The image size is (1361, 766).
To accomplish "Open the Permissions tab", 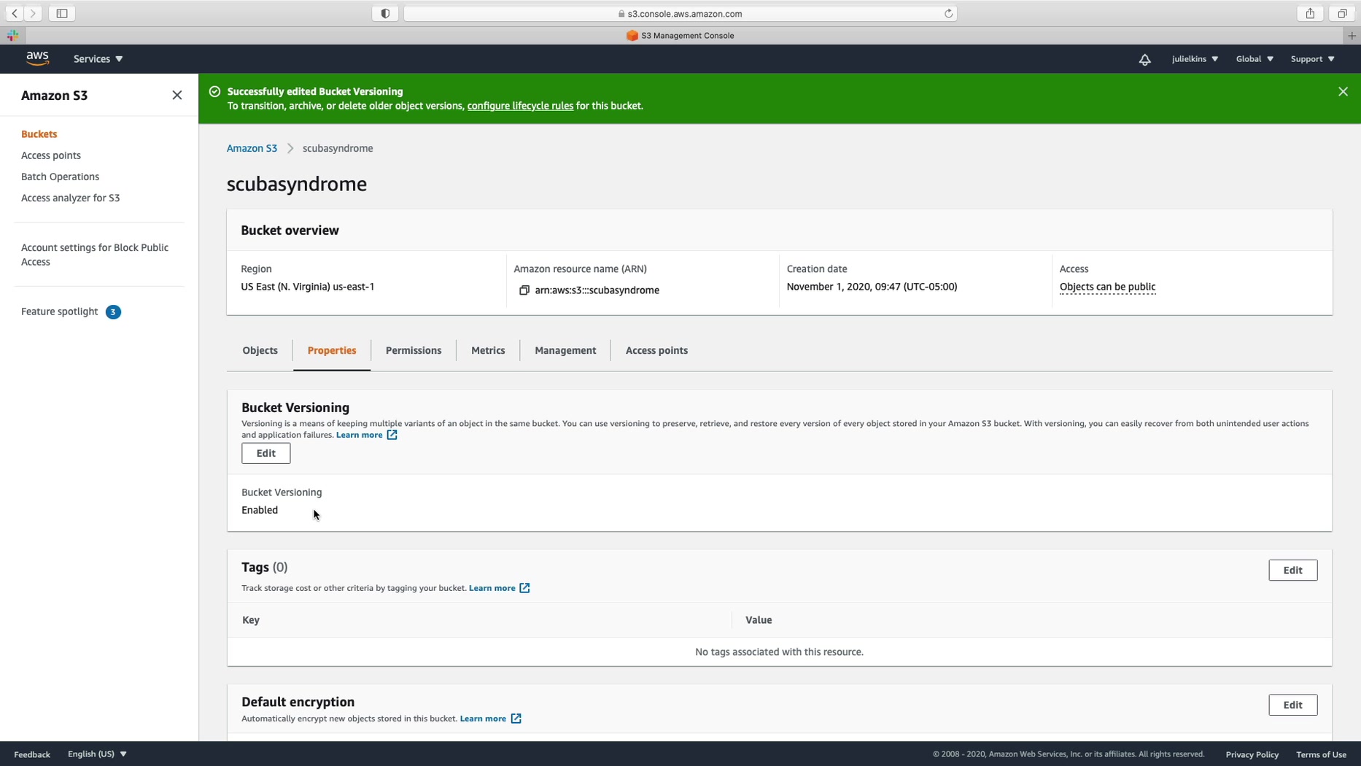I will point(414,351).
